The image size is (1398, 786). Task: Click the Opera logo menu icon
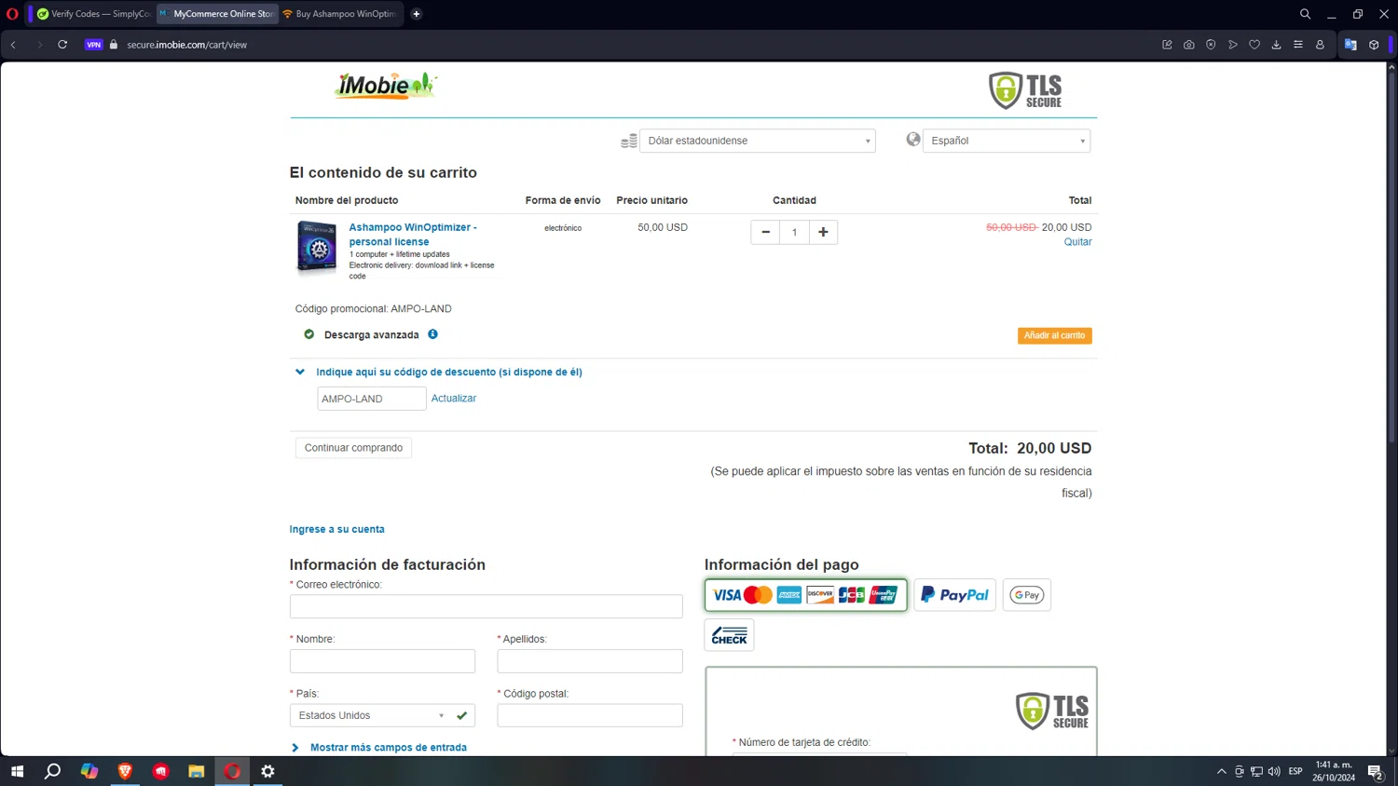[x=12, y=14]
